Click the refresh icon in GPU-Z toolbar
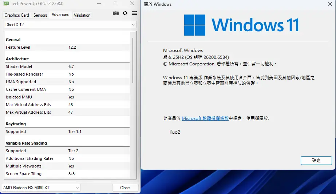Screen dimensions: 336x194 point(125,13)
